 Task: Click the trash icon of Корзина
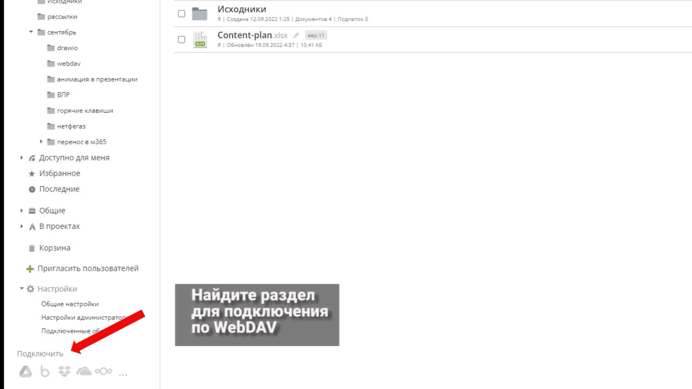coord(32,248)
